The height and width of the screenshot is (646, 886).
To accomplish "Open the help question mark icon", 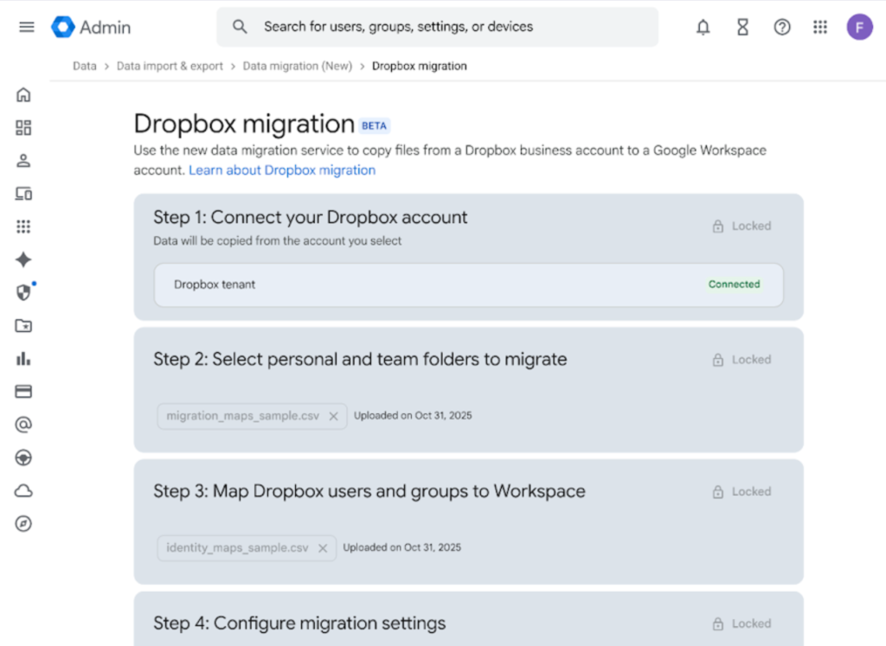I will pyautogui.click(x=782, y=27).
